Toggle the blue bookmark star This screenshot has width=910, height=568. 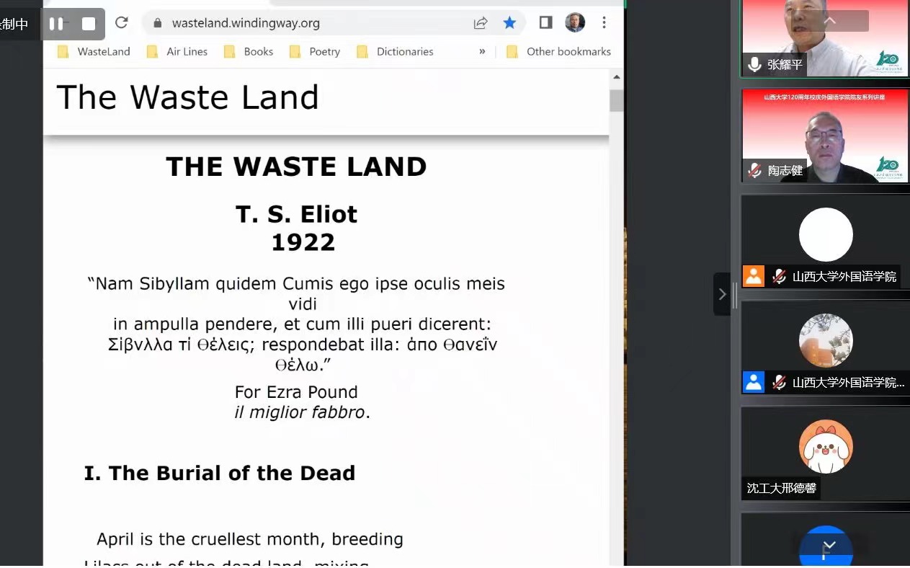coord(509,23)
